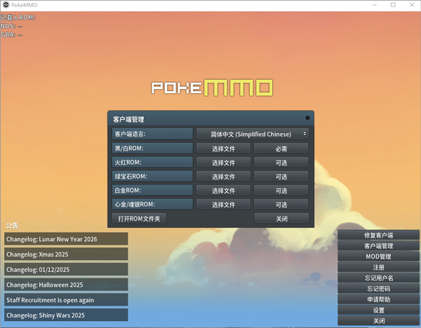Click 关闭 at bottom of side menu
Screen dimensions: 421x328
pos(378,321)
